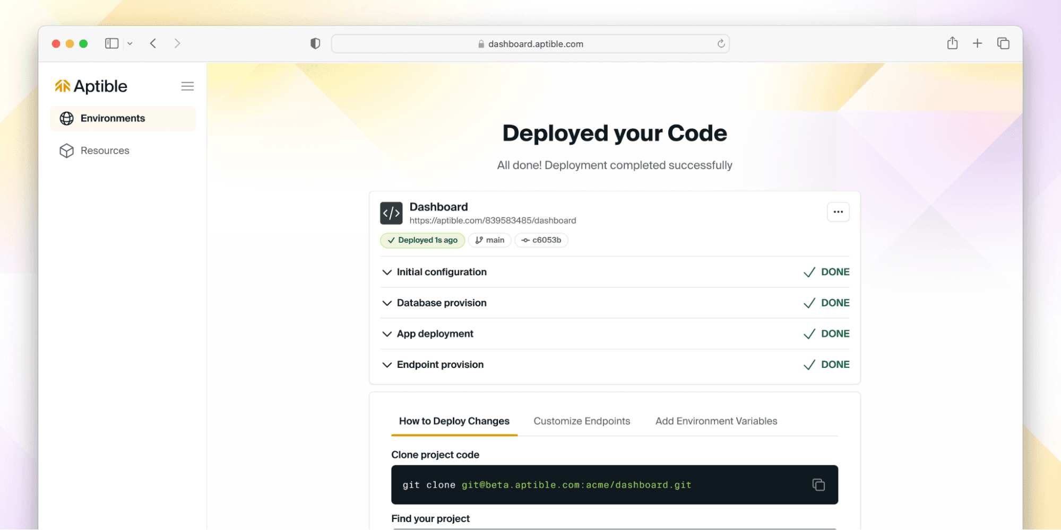Screen dimensions: 1061x530
Task: Open the sidebar options dropdown arrow
Action: [130, 43]
